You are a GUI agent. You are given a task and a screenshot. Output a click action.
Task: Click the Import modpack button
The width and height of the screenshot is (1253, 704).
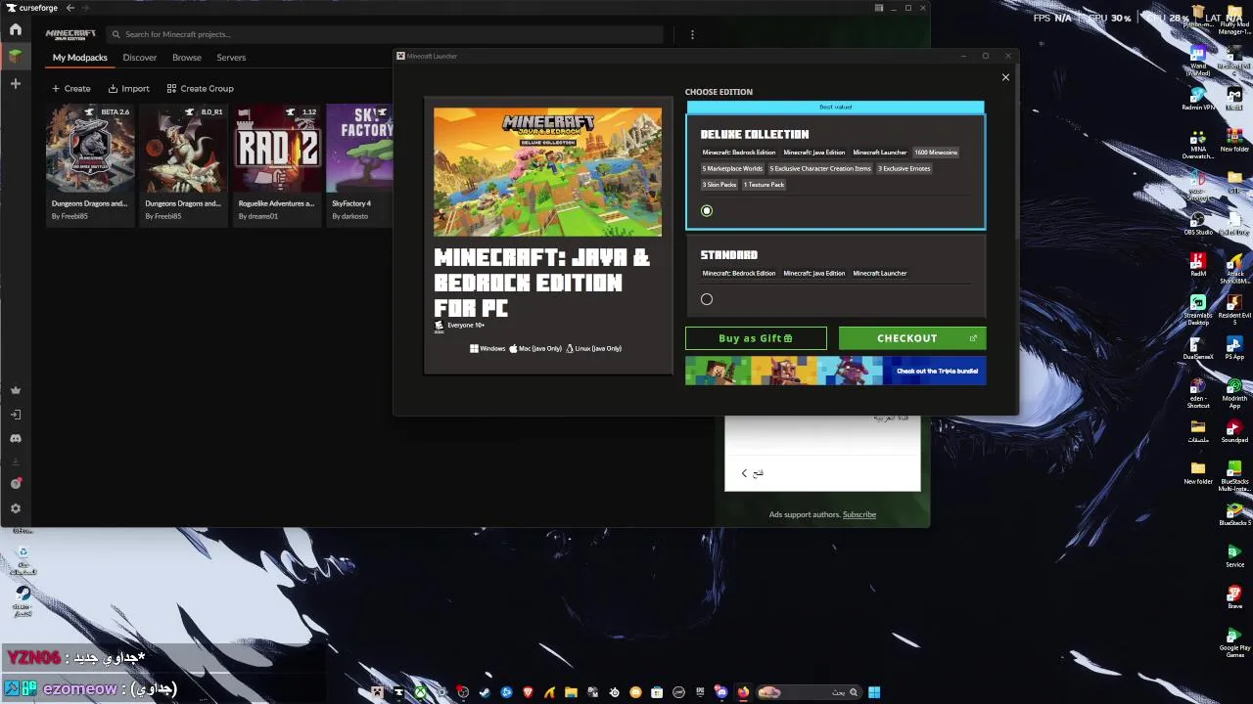(129, 89)
